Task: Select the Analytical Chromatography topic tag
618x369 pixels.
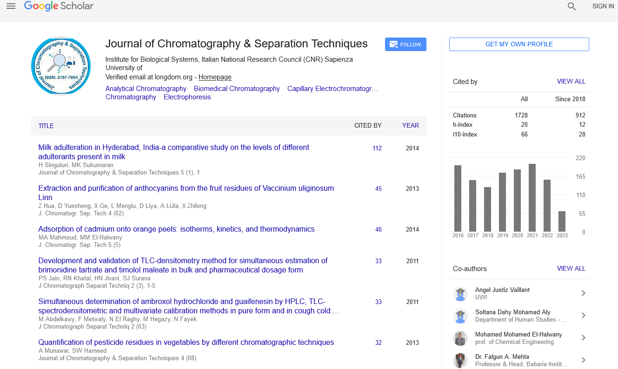Action: [x=146, y=89]
